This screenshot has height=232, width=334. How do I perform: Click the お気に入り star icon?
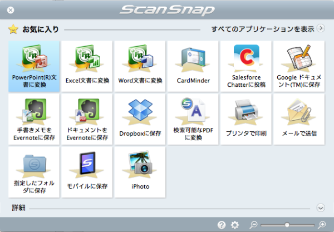click(x=13, y=29)
